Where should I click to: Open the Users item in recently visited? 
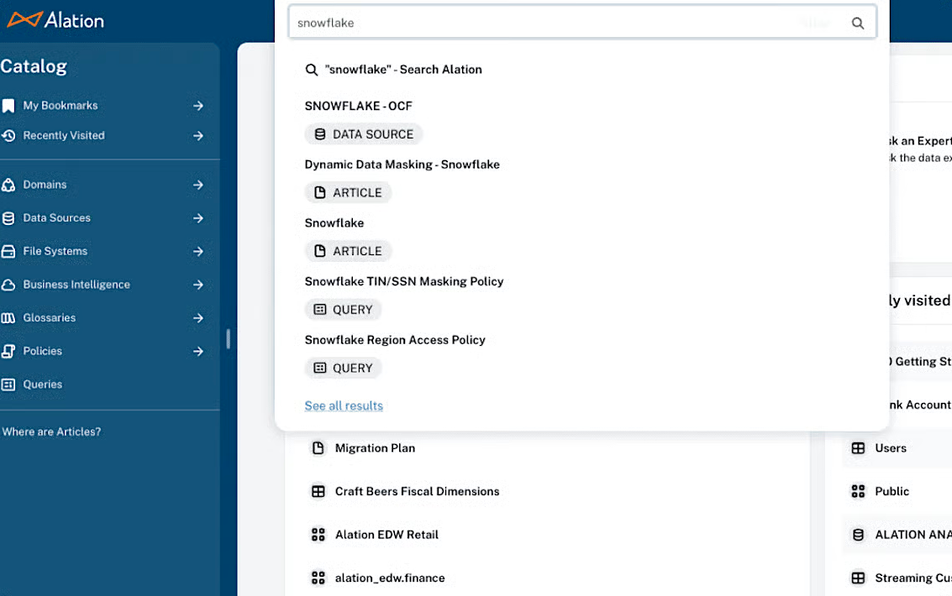pyautogui.click(x=891, y=448)
